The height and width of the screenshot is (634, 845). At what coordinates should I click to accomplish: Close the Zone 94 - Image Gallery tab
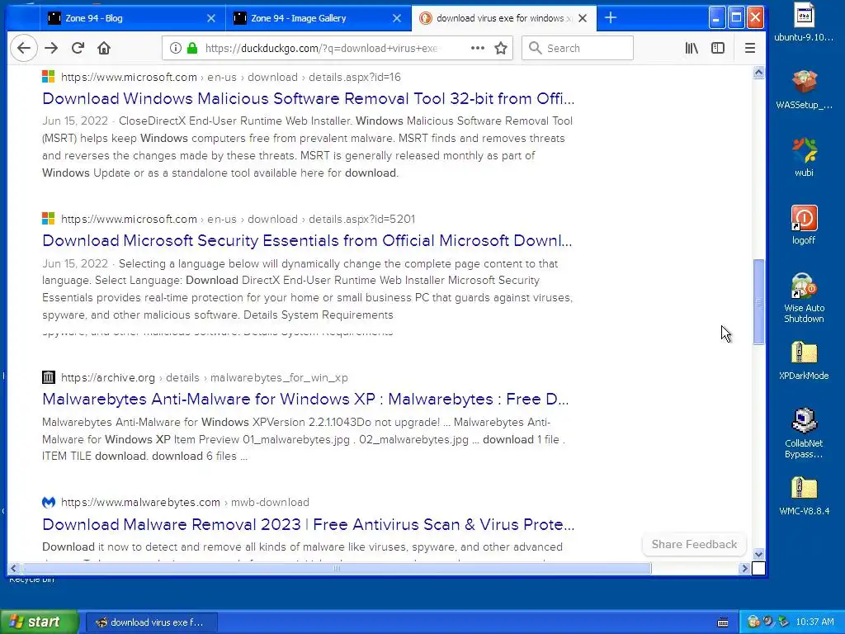pos(397,18)
